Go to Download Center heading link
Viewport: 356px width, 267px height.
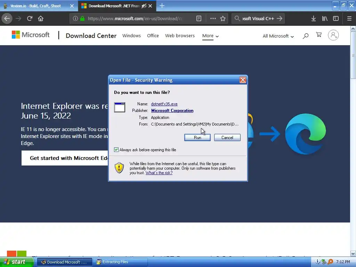[x=91, y=36]
